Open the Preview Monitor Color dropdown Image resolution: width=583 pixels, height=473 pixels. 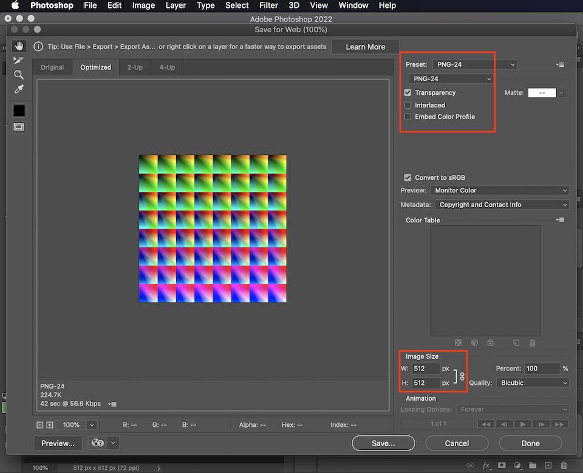coord(500,191)
